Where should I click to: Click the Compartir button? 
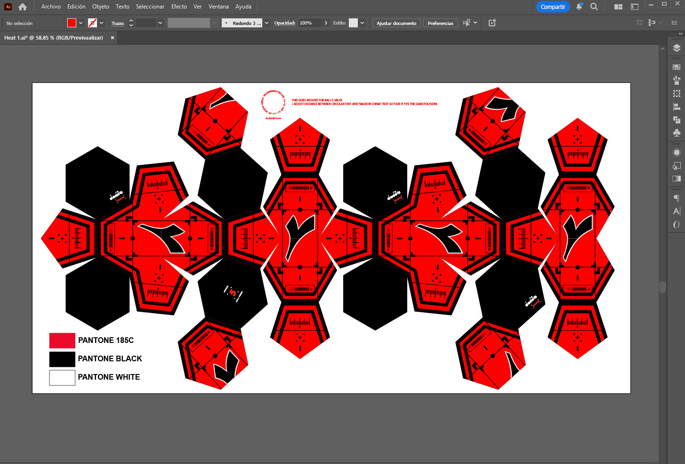coord(553,7)
